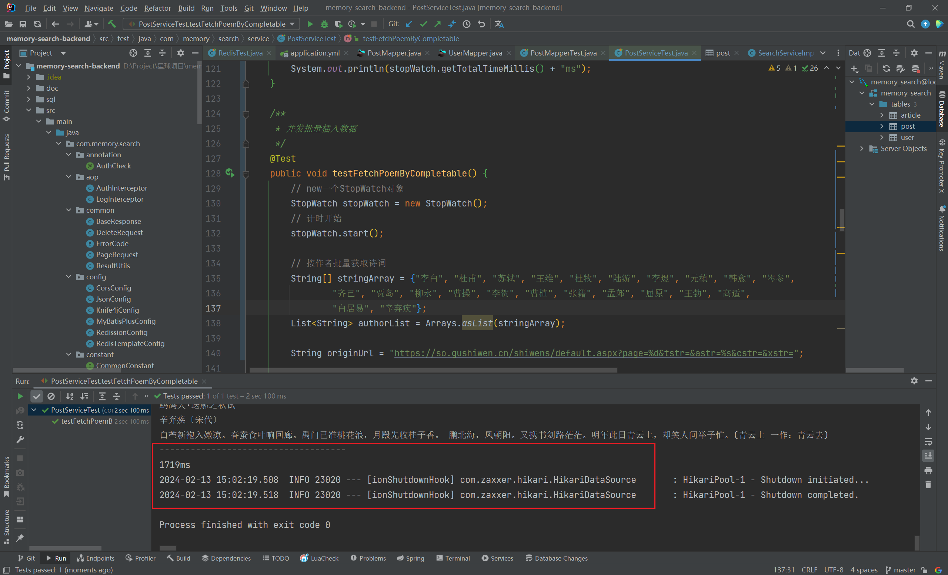Click the editor vertical scrollbar thumb
Screen dimensions: 948x575
click(842, 219)
